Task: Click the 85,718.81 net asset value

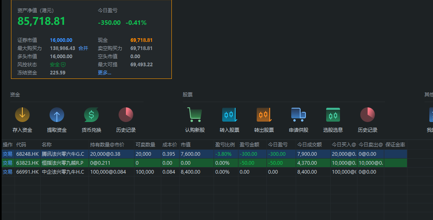Action: (41, 21)
